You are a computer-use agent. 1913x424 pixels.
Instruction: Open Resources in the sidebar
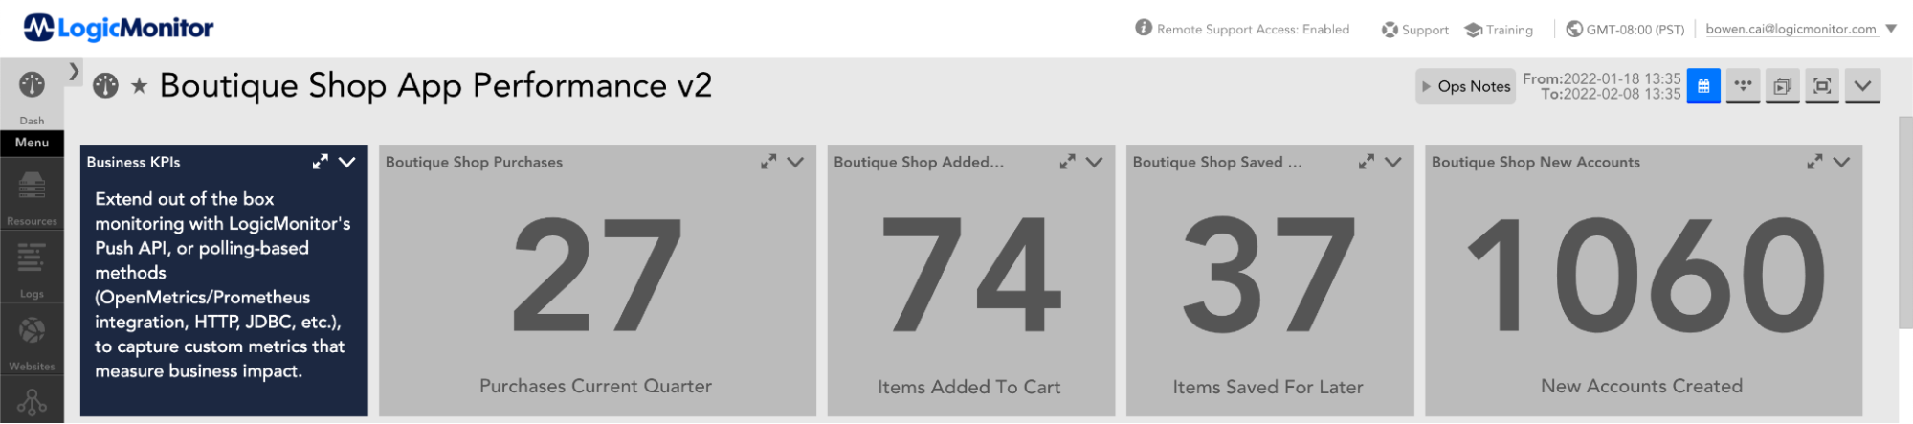32,196
